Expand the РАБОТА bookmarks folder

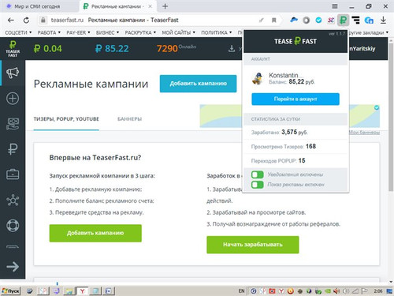pyautogui.click(x=49, y=32)
